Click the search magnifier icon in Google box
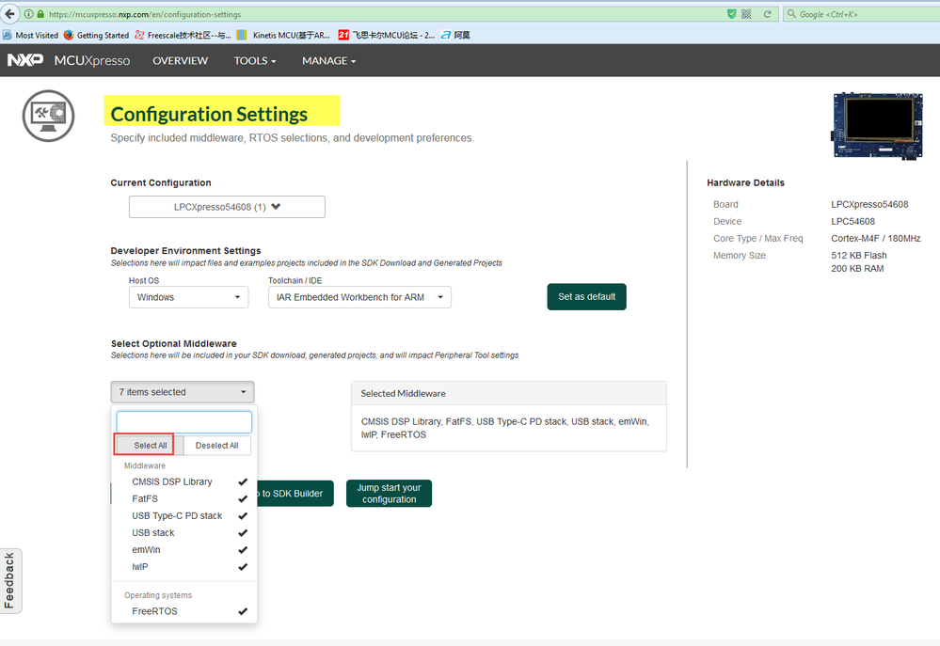 pos(791,14)
